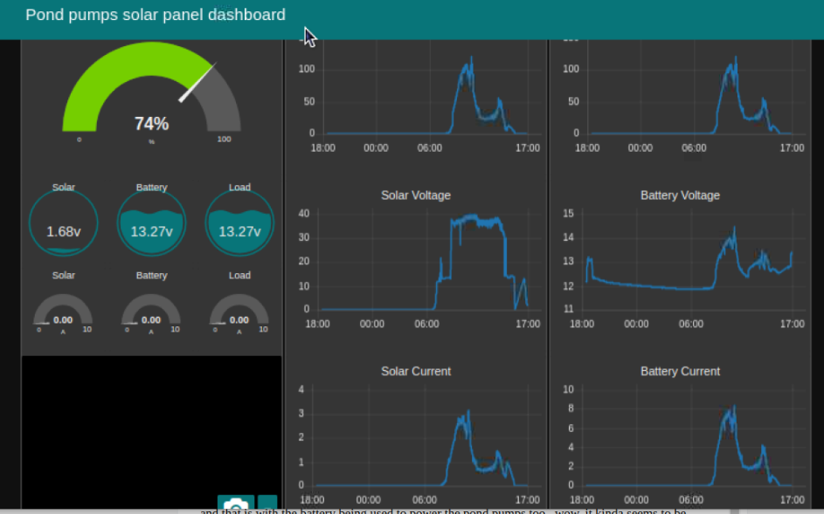Image resolution: width=824 pixels, height=514 pixels.
Task: Click the Load current 0.00 A gauge
Action: 239,314
